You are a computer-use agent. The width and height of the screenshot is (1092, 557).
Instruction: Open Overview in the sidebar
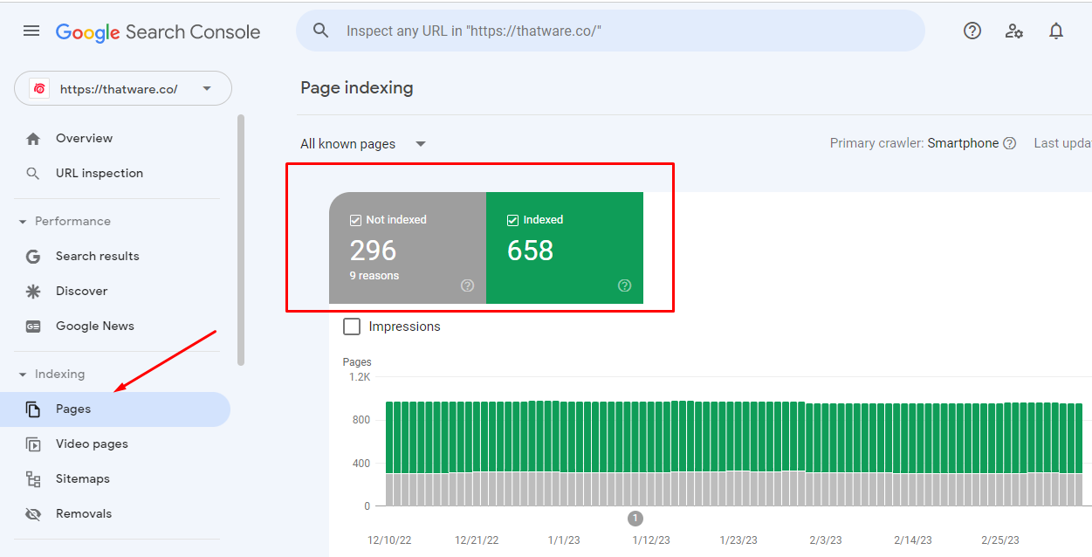[x=115, y=139]
